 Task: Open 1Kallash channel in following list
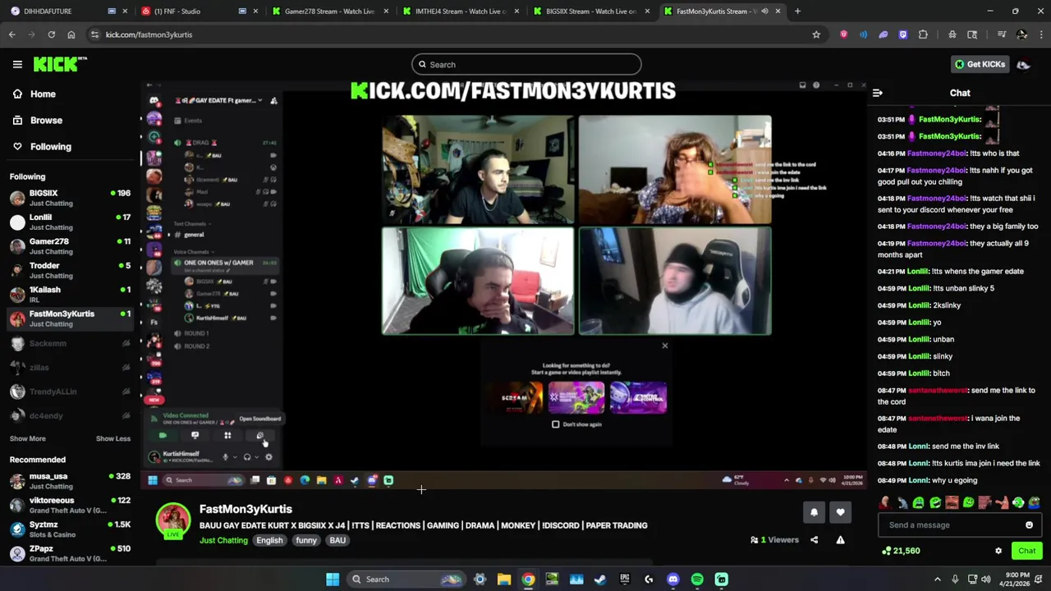[x=71, y=294]
